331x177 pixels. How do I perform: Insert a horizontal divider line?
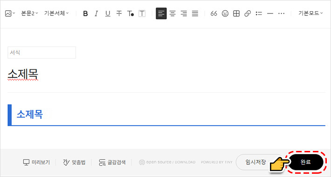click(x=270, y=14)
